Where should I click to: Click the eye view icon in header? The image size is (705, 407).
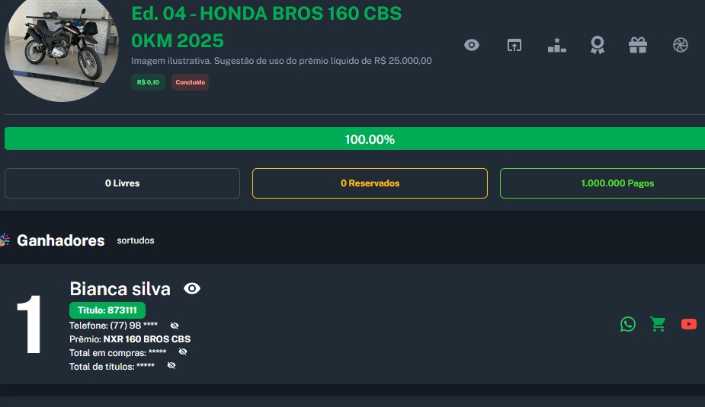tap(472, 45)
